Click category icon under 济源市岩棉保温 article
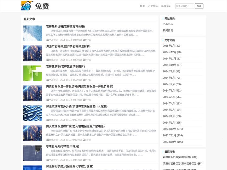This screenshot has height=170, width=227. pos(48,60)
